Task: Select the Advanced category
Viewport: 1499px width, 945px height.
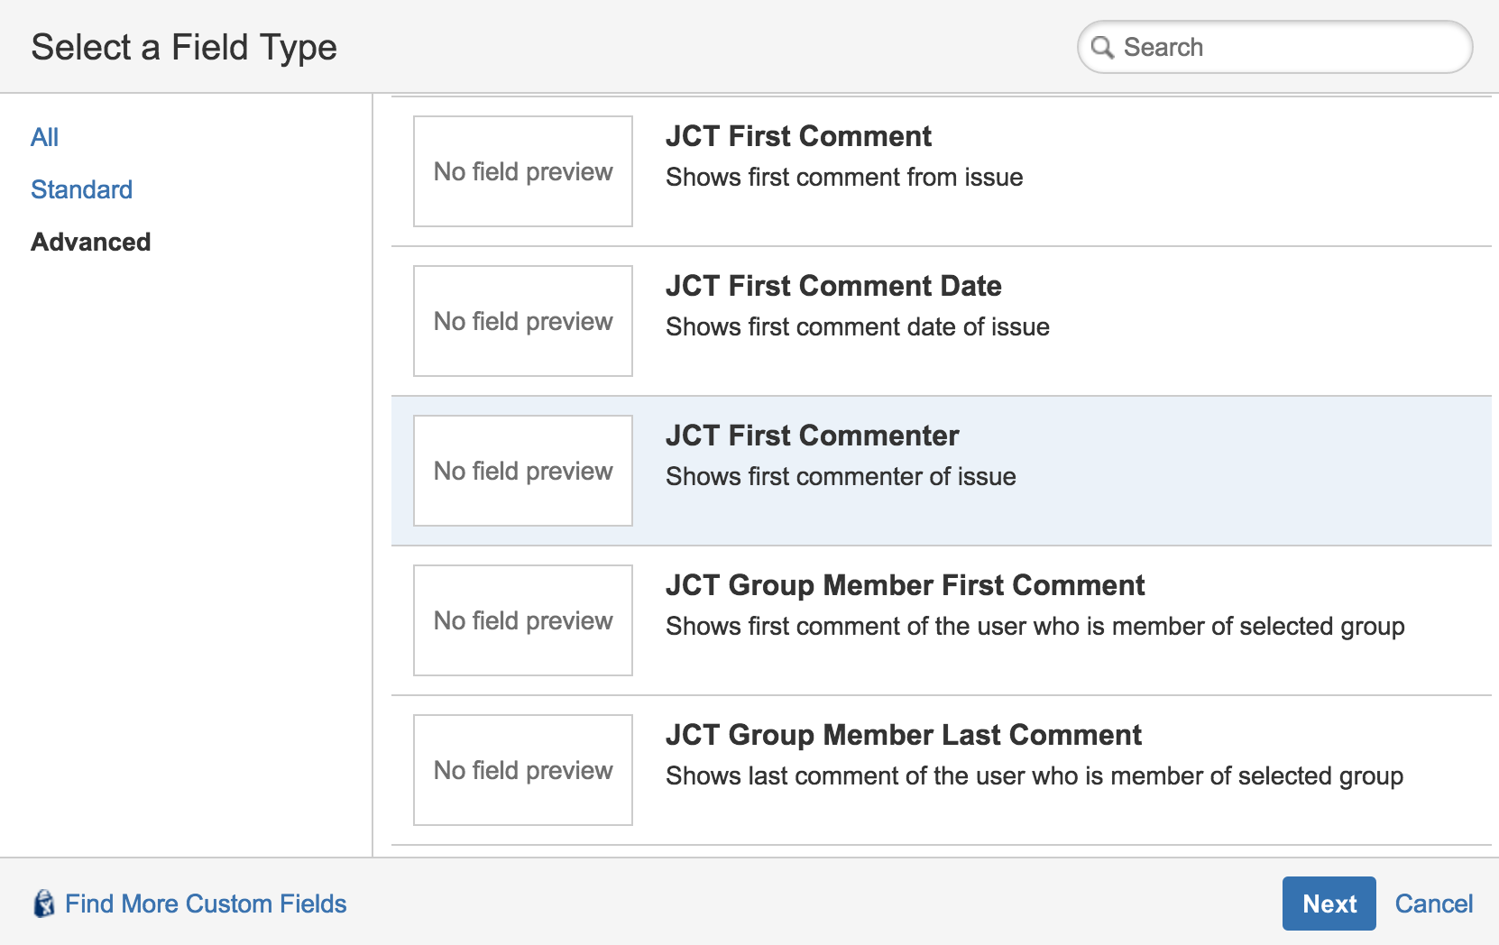Action: (x=90, y=242)
